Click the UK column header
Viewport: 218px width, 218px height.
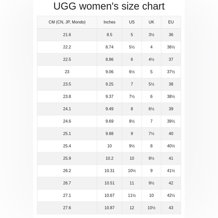[x=151, y=22]
